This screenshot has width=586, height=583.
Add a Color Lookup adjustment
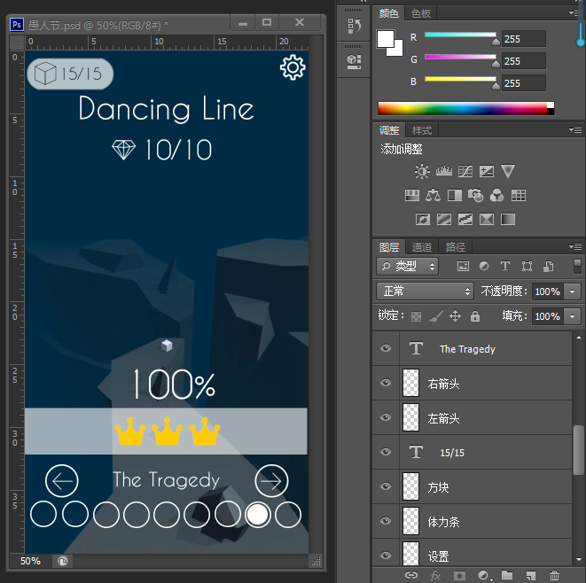[x=519, y=195]
